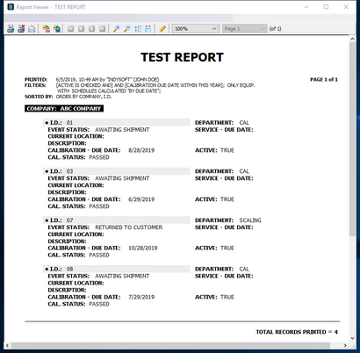Screen dimensions: 360x353
Task: Click the email report envelope icon
Action: coord(32,29)
